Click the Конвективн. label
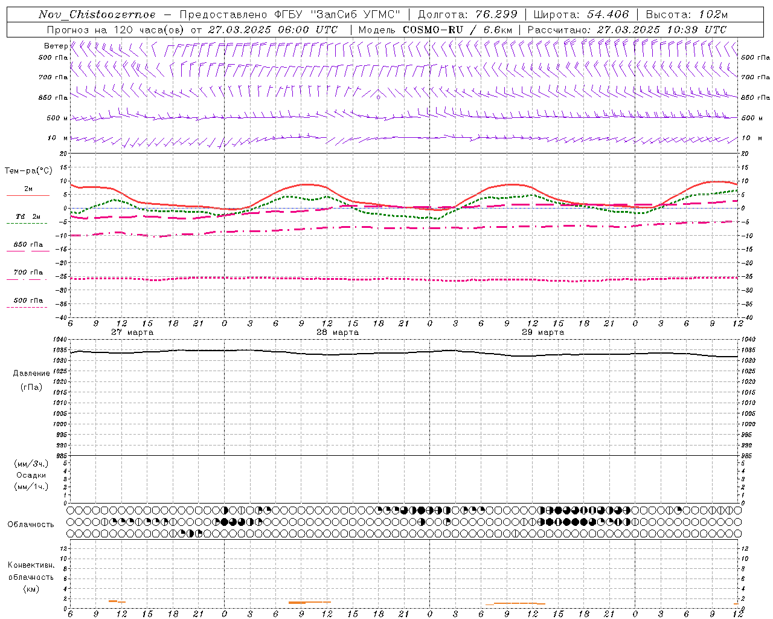773x619 pixels. coord(31,565)
